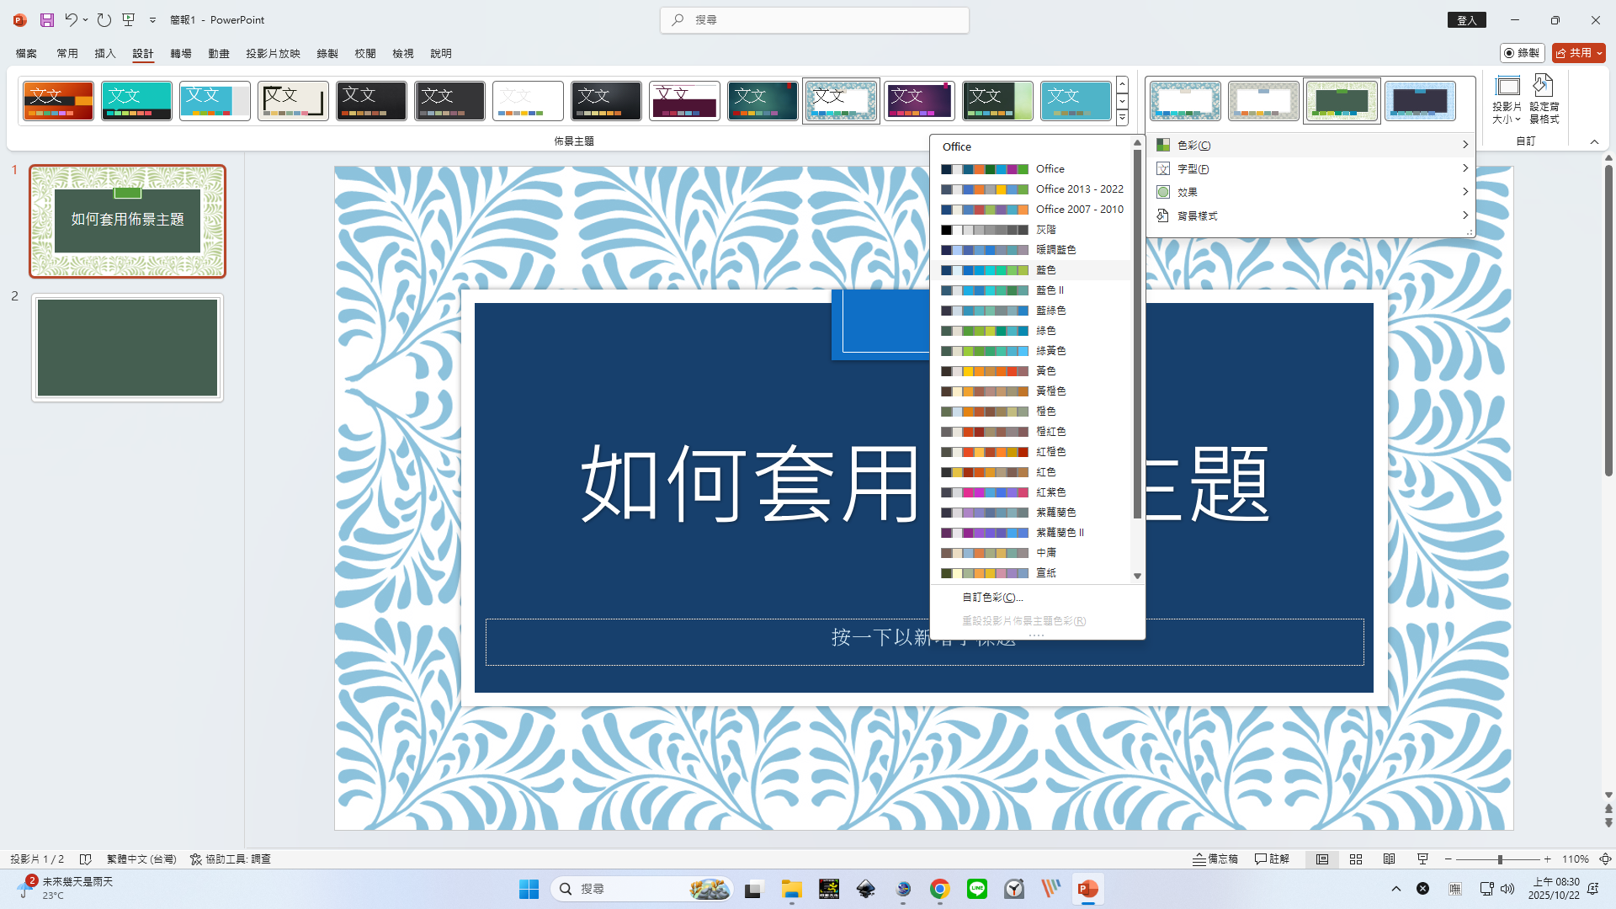Toggle Normal view button in status bar
Screen dimensions: 1616x909
click(x=1322, y=859)
